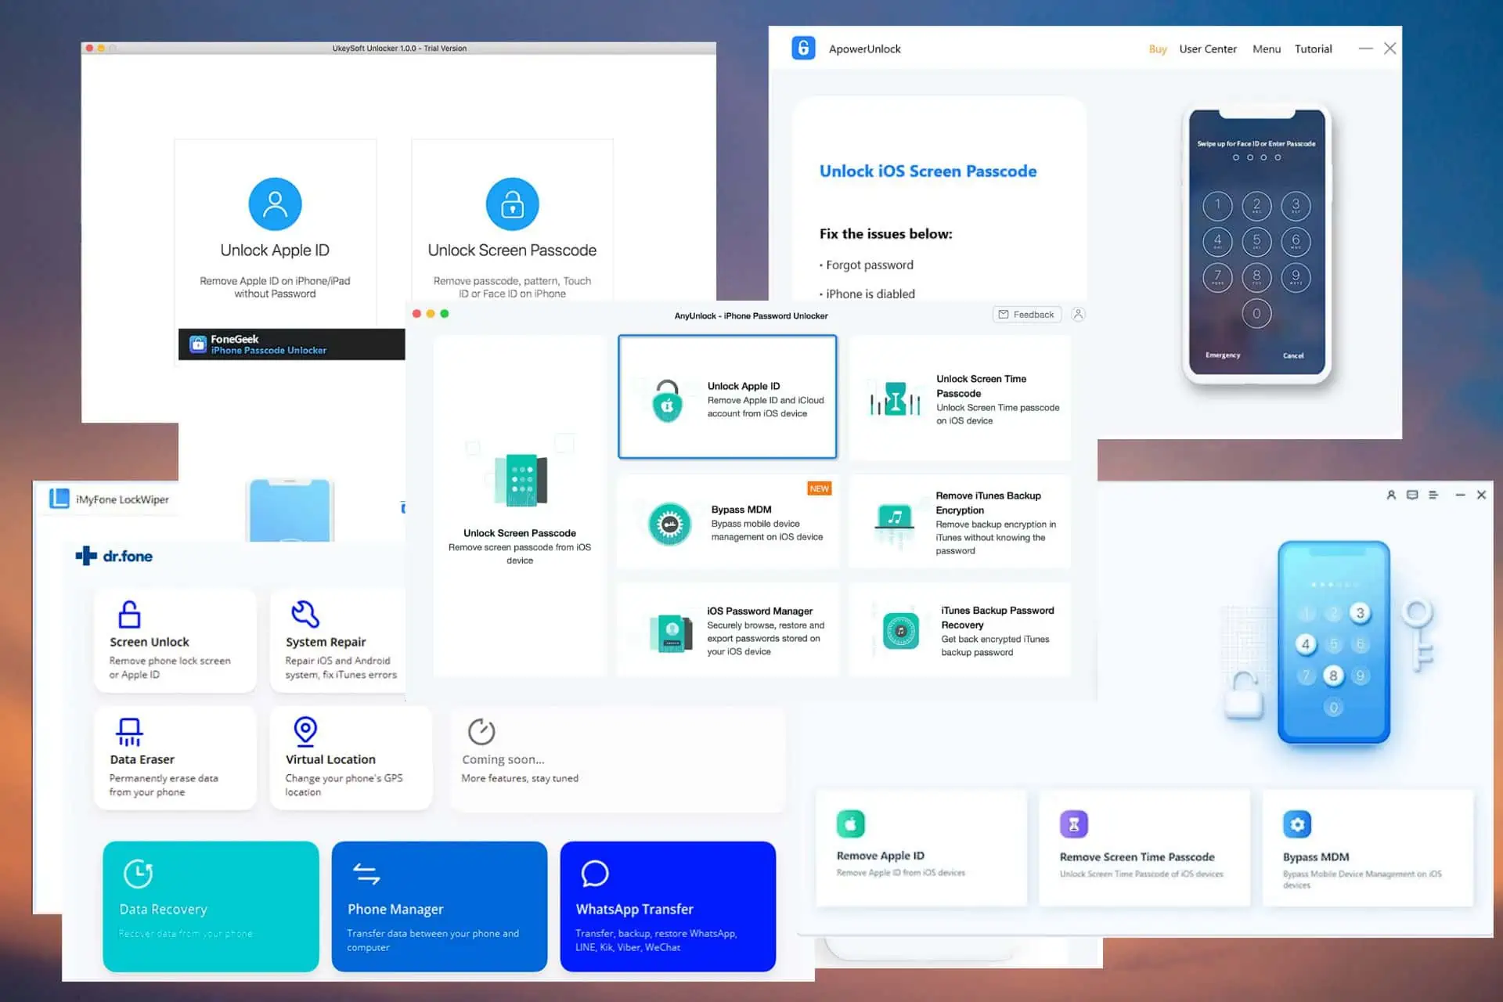Click the Data Eraser shredder icon

click(x=129, y=732)
